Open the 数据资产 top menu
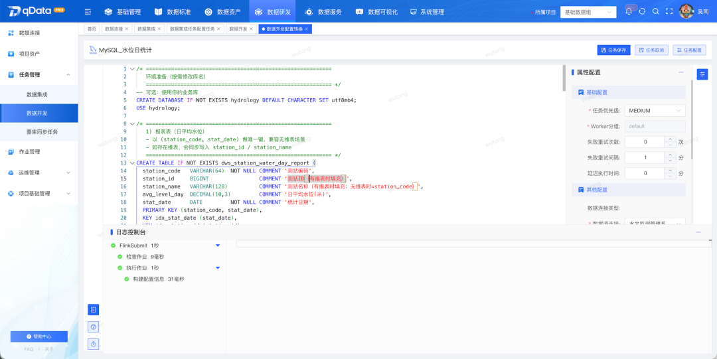Image resolution: width=717 pixels, height=359 pixels. tap(222, 12)
